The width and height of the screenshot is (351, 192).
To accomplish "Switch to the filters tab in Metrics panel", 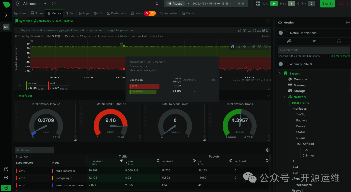I will coord(314,41).
